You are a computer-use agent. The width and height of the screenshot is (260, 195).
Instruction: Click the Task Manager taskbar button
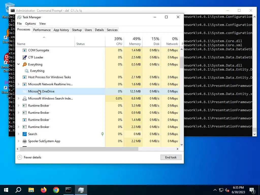pos(81,190)
